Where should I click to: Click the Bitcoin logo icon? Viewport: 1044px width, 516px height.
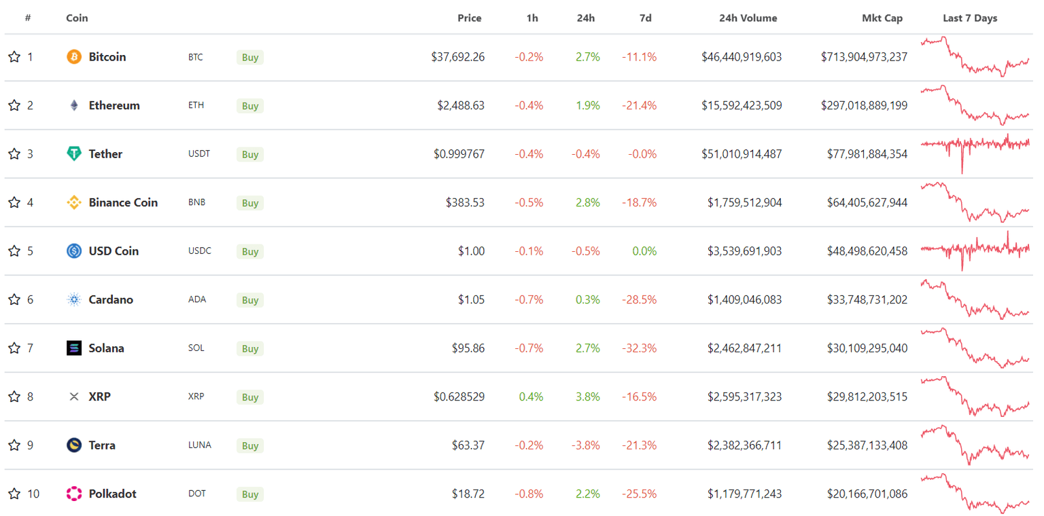[74, 57]
